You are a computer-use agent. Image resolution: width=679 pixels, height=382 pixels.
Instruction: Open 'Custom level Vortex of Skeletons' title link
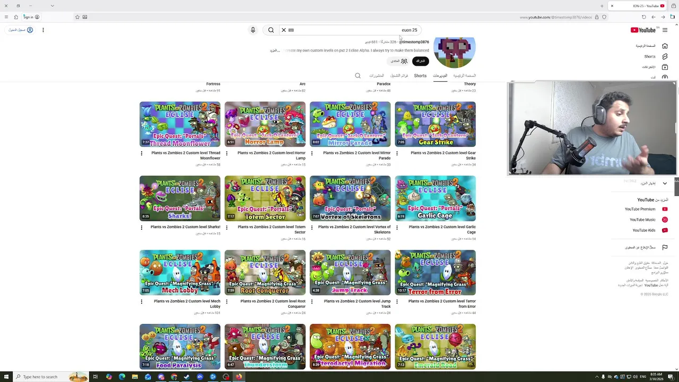[x=354, y=230]
